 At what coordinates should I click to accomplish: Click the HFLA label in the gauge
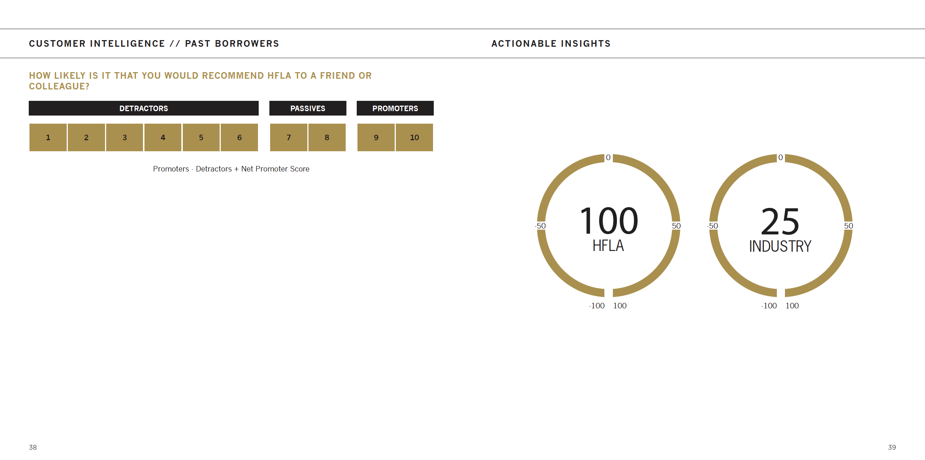(608, 246)
